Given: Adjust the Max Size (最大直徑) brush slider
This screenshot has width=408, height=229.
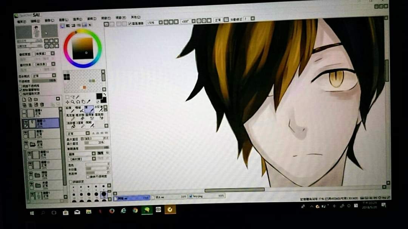Looking at the screenshot, I should pyautogui.click(x=96, y=138).
